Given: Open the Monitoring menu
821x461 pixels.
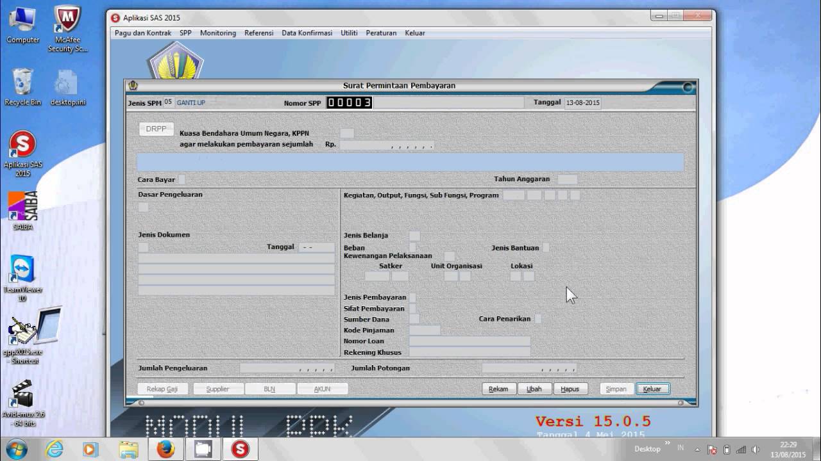Looking at the screenshot, I should [218, 33].
